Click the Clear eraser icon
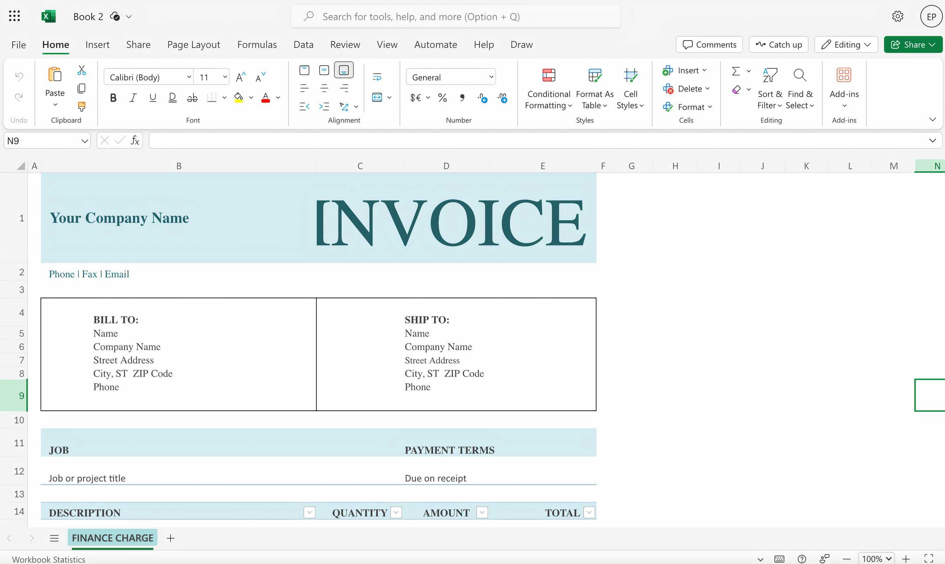 tap(736, 90)
